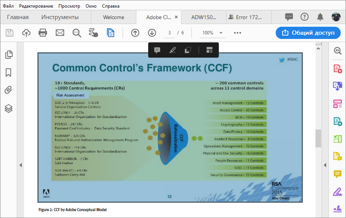The image size is (346, 218).
Task: Open the Fill & Sign pen tool
Action: (x=338, y=192)
